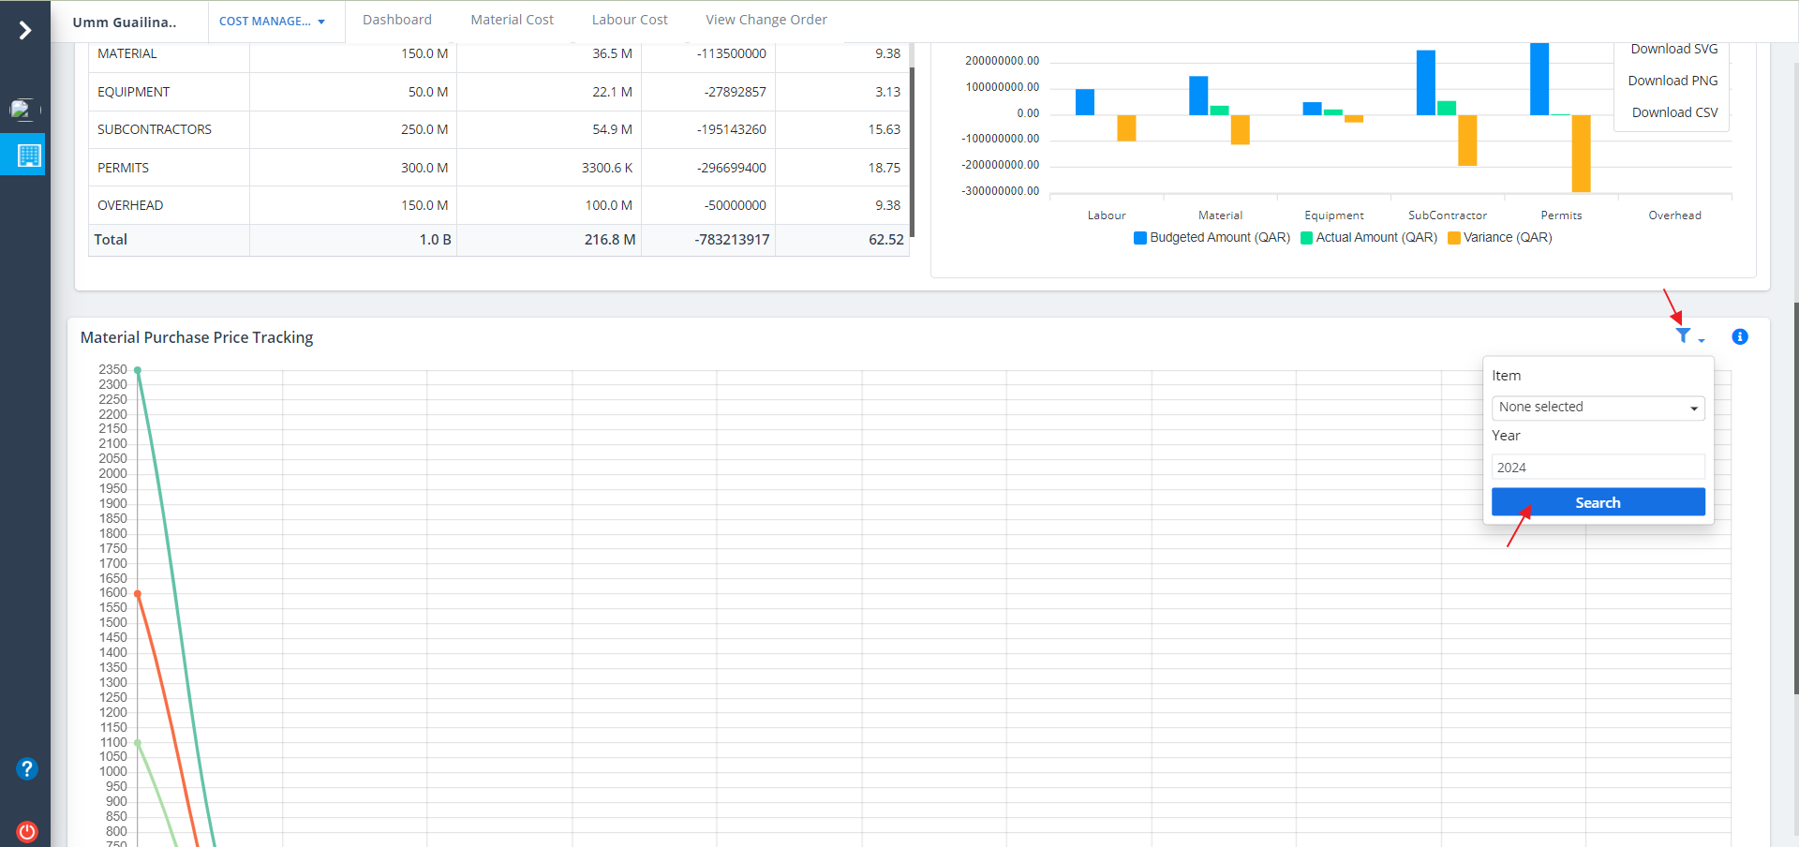Open the Cost Management dropdown menu

(x=272, y=22)
